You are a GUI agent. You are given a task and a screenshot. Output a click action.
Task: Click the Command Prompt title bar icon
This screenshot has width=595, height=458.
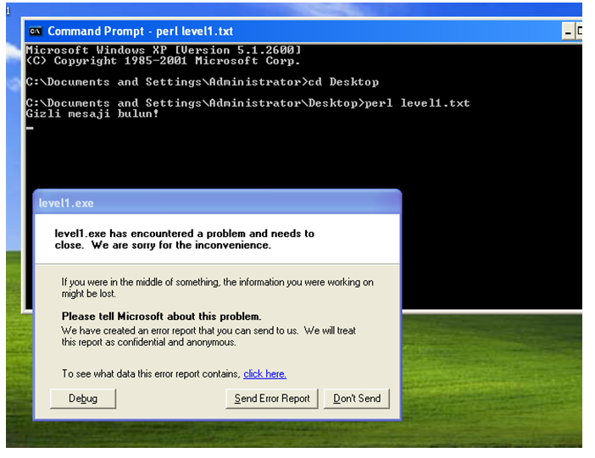point(36,31)
